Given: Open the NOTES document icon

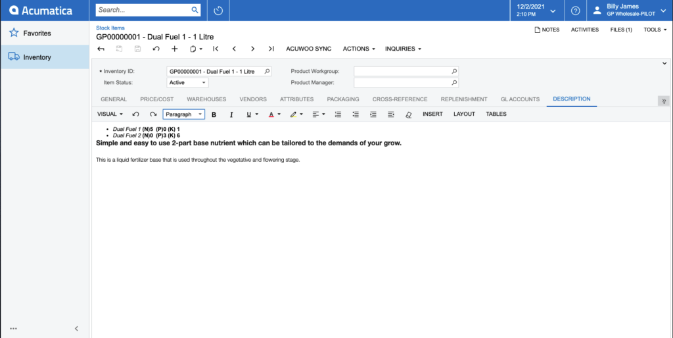Looking at the screenshot, I should pos(537,30).
